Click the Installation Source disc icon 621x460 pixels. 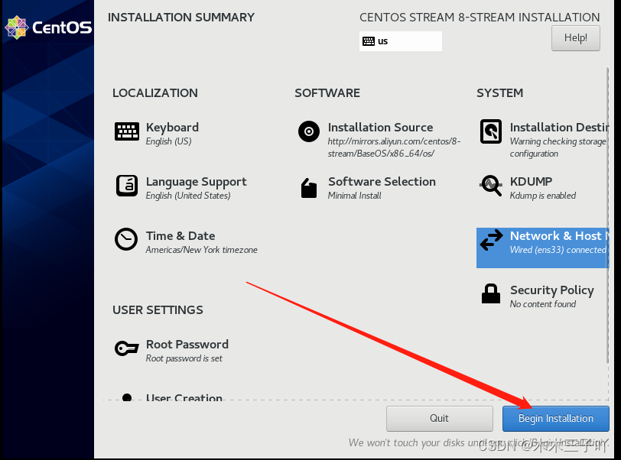[x=308, y=132]
